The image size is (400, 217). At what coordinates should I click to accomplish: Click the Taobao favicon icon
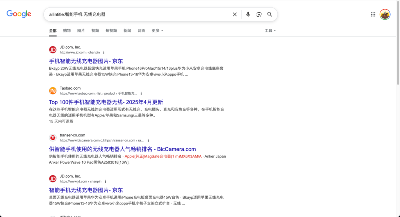[53, 90]
